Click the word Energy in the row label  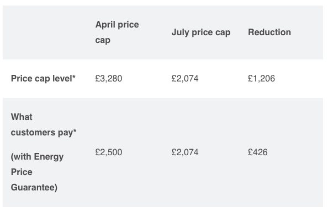coord(49,157)
